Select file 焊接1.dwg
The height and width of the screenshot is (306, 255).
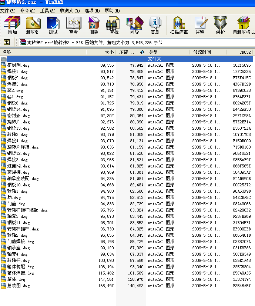(17, 71)
